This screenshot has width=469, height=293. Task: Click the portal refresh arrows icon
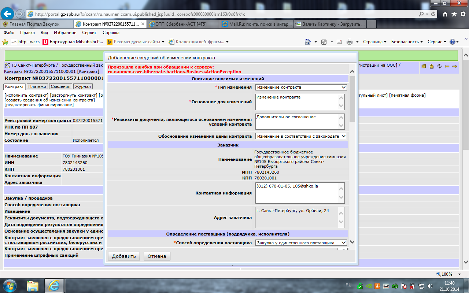[439, 66]
